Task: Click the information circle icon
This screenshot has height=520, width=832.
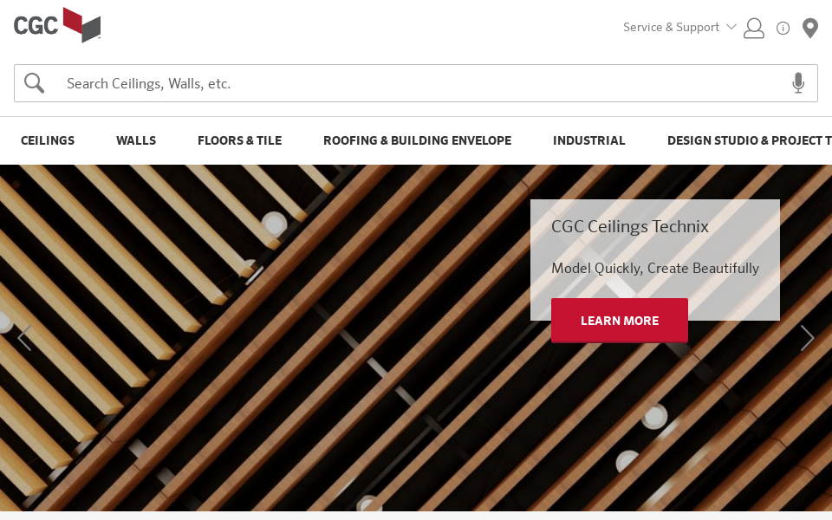Action: click(783, 28)
